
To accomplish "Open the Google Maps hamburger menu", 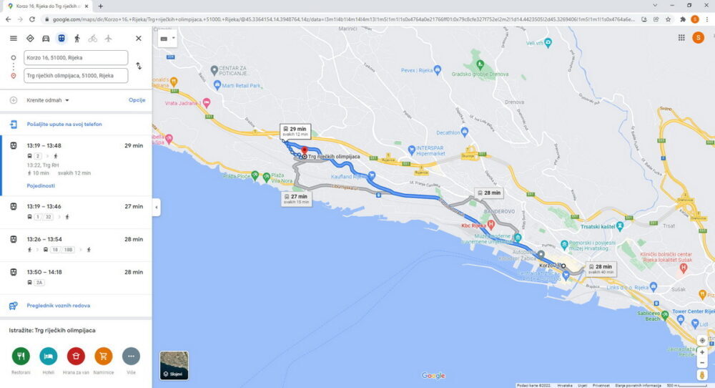I will (13, 39).
